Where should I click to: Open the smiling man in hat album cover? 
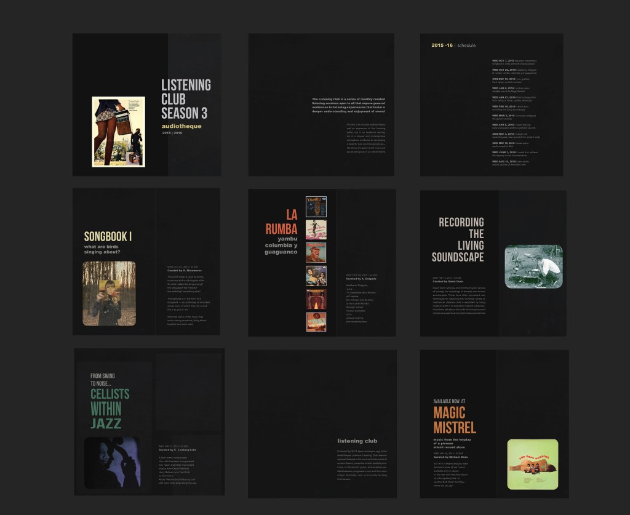316,252
